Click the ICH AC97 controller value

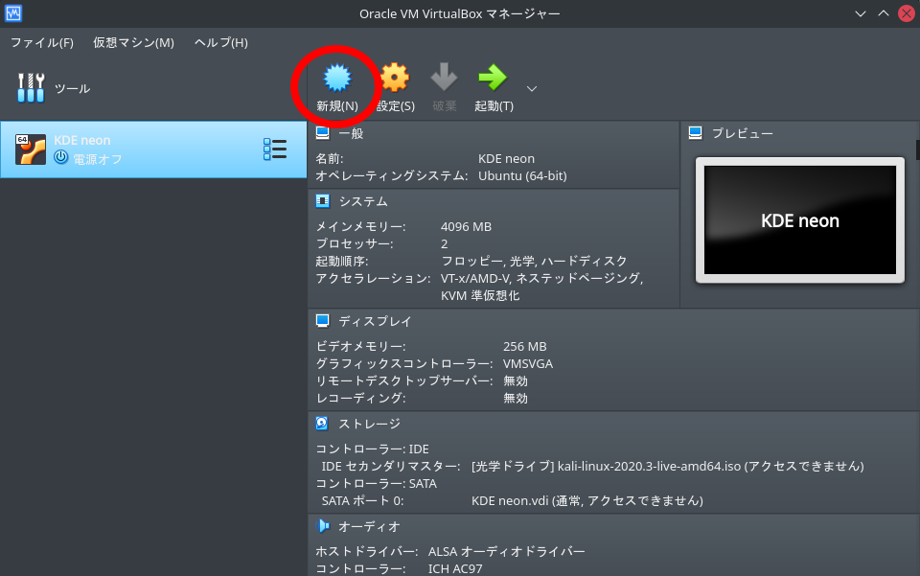pos(455,569)
